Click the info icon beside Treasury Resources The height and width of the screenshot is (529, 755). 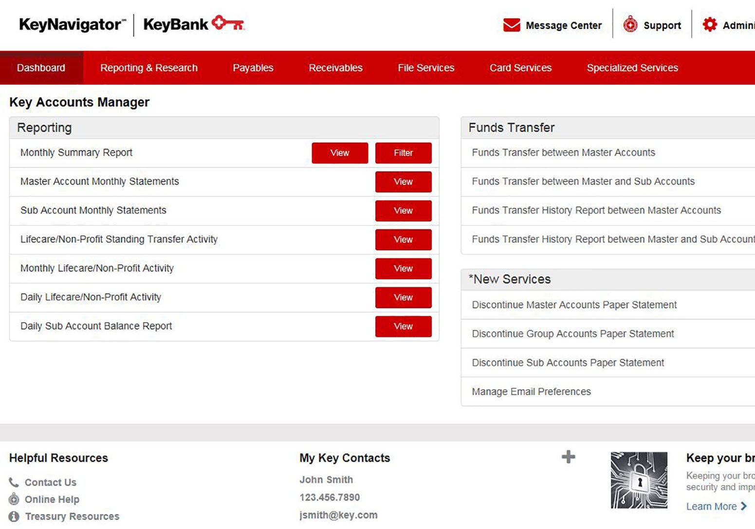click(x=14, y=516)
